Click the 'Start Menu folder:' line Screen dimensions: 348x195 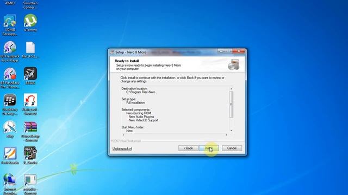tap(133, 127)
